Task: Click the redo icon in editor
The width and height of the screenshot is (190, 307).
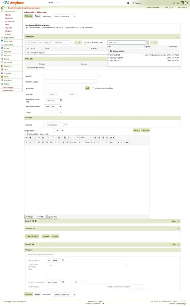Action: (52, 137)
